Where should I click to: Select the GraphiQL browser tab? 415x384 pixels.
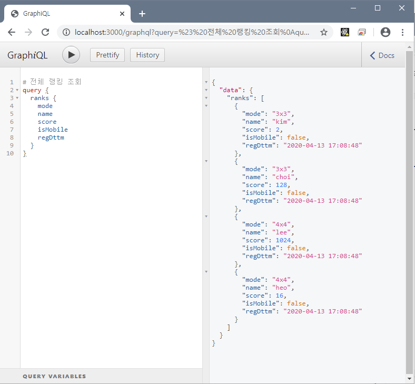pos(67,14)
